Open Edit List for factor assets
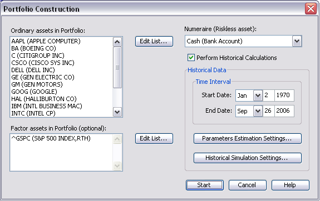Image resolution: width=320 pixels, height=201 pixels. click(154, 138)
